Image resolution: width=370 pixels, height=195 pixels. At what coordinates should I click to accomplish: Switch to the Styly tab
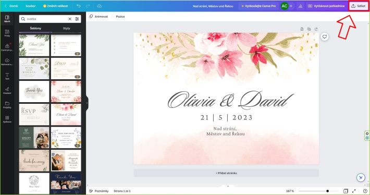(x=67, y=28)
